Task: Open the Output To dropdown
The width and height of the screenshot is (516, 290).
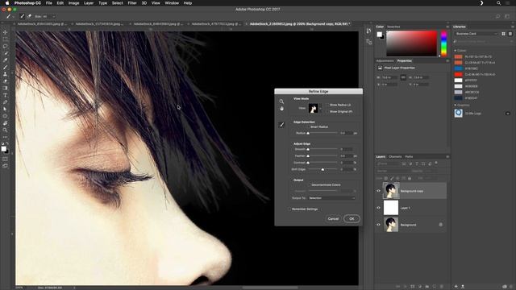Action: (331, 198)
